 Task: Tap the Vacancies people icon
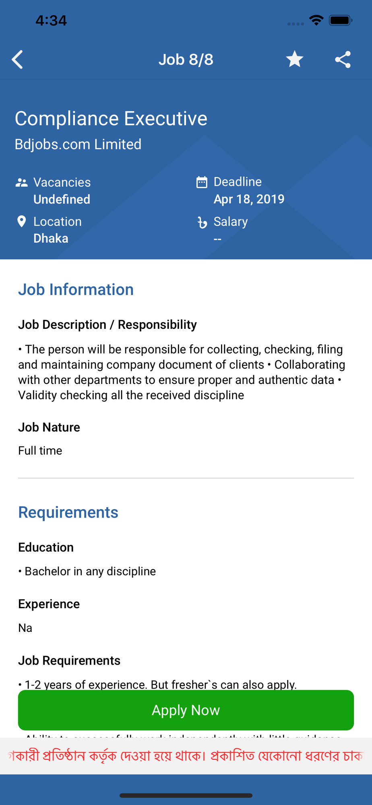click(22, 183)
